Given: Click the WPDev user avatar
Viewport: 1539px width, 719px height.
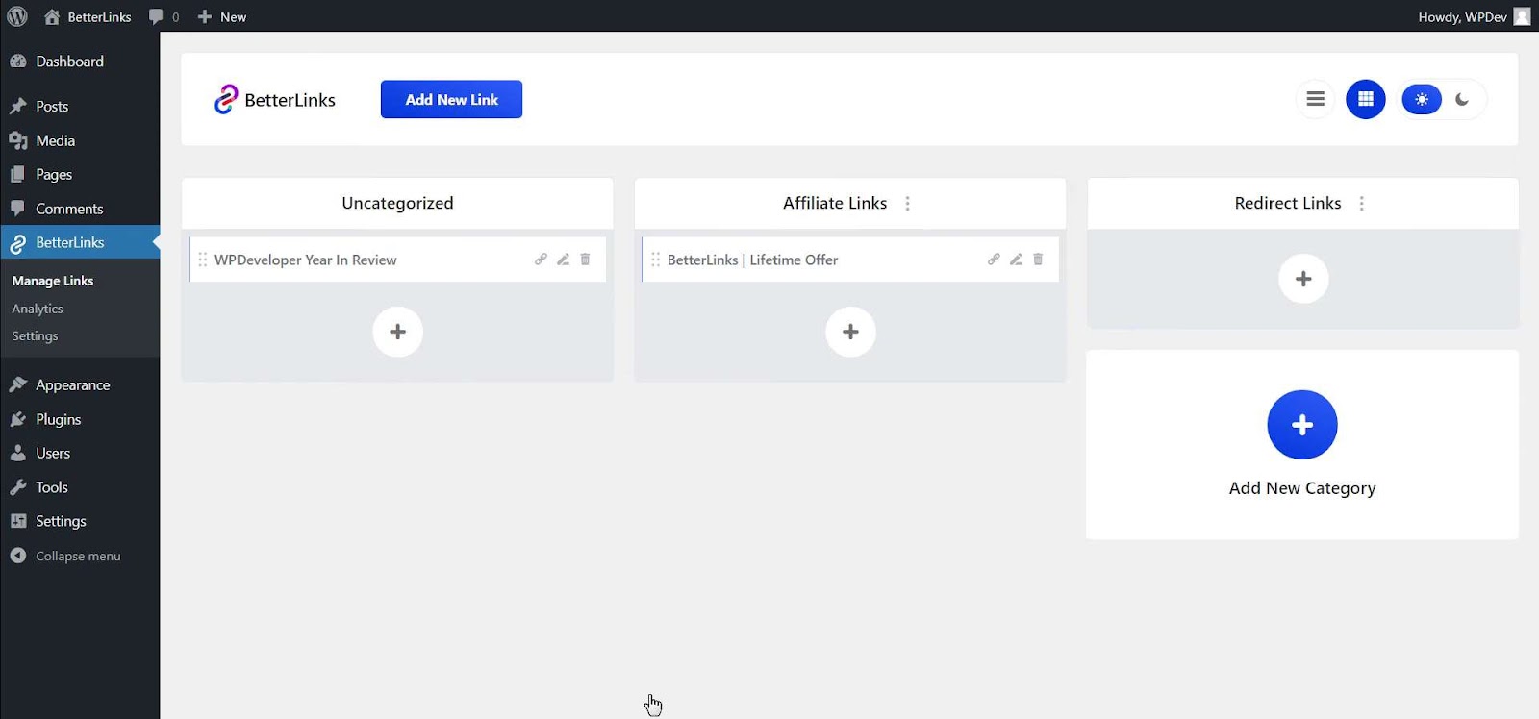Looking at the screenshot, I should (x=1522, y=16).
